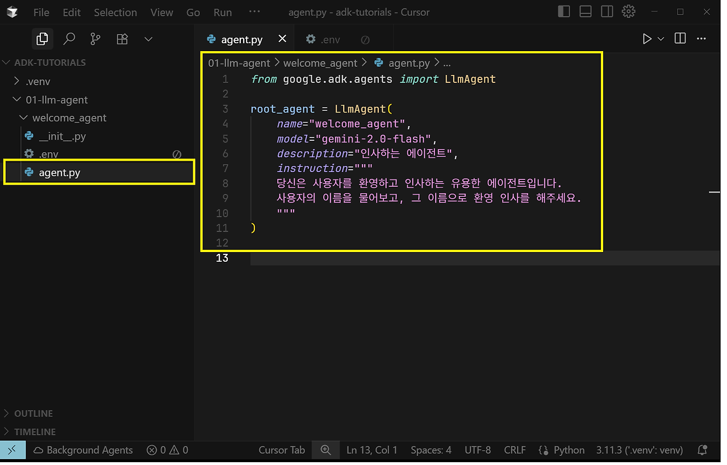Open notifications bell icon
This screenshot has width=727, height=465.
click(703, 450)
